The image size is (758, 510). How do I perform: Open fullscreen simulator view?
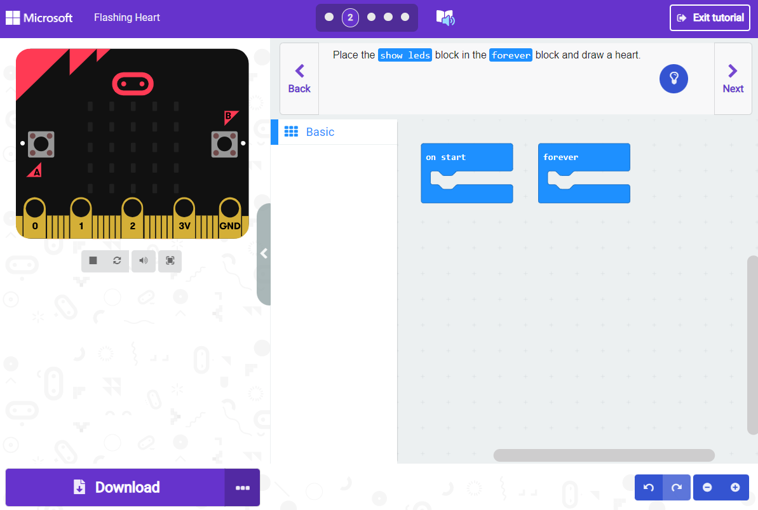pos(169,260)
